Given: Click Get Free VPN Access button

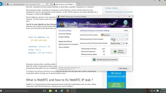Looking at the screenshot, I should pyautogui.click(x=116, y=85).
